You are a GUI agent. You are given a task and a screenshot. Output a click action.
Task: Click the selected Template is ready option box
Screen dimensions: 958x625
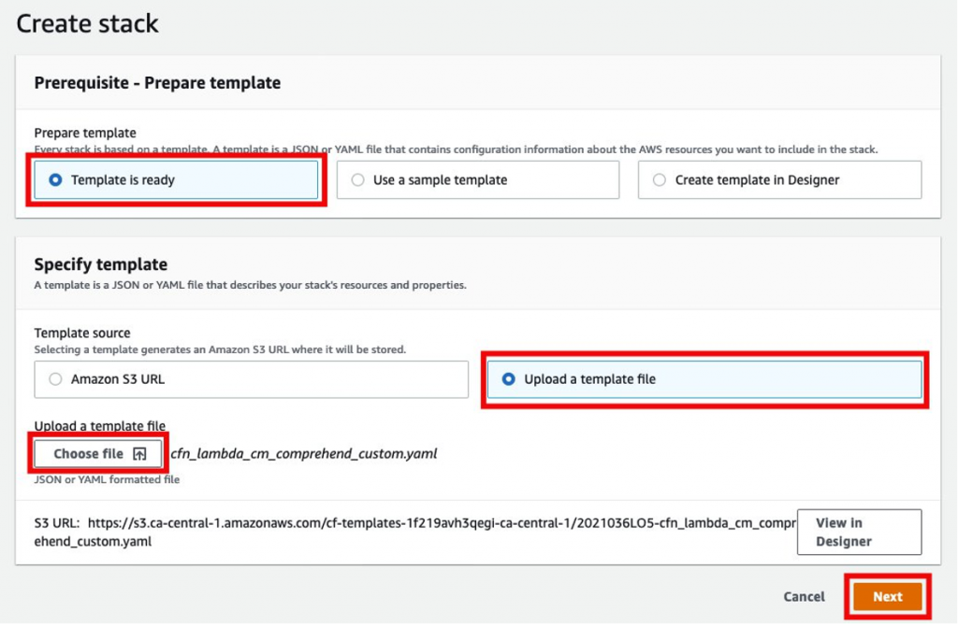(x=176, y=178)
